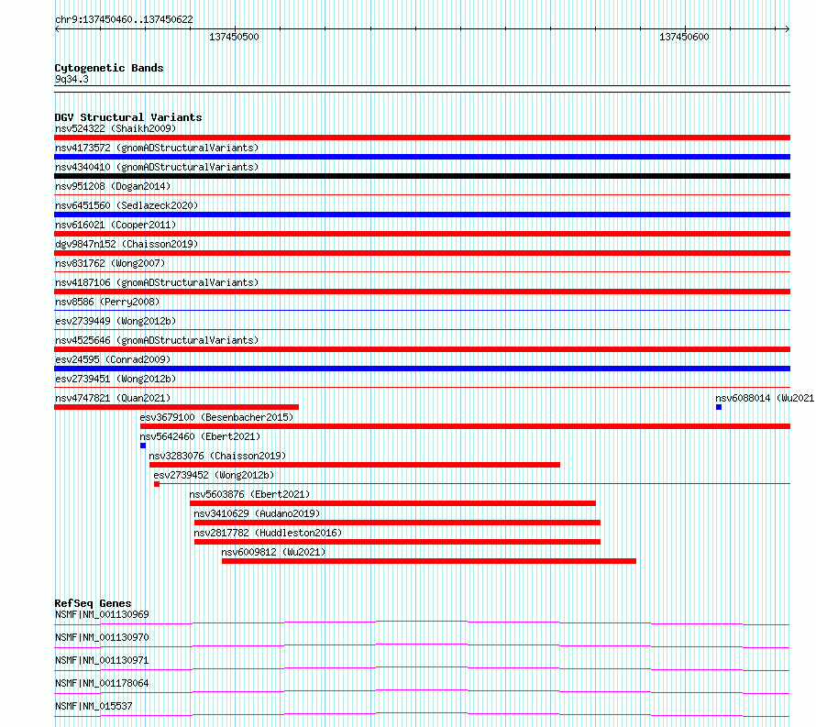The height and width of the screenshot is (727, 816).
Task: Open nsv2817782 (Huddleston2016) variant
Action: 268,533
